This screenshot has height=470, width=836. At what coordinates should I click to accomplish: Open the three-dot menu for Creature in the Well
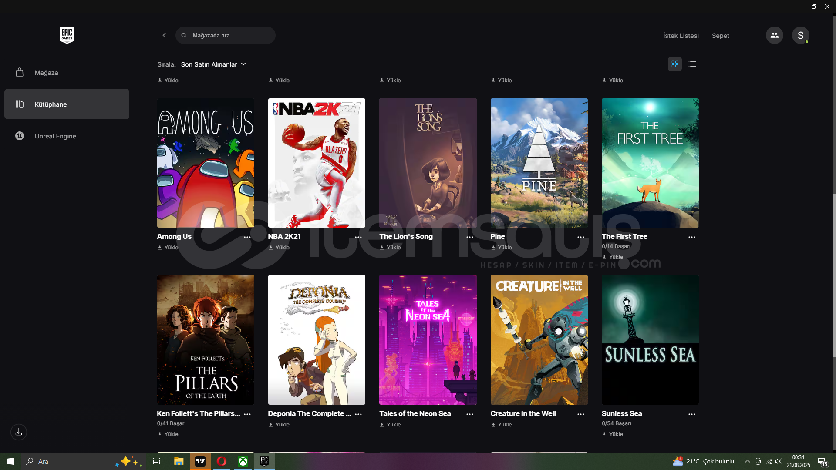(x=581, y=414)
